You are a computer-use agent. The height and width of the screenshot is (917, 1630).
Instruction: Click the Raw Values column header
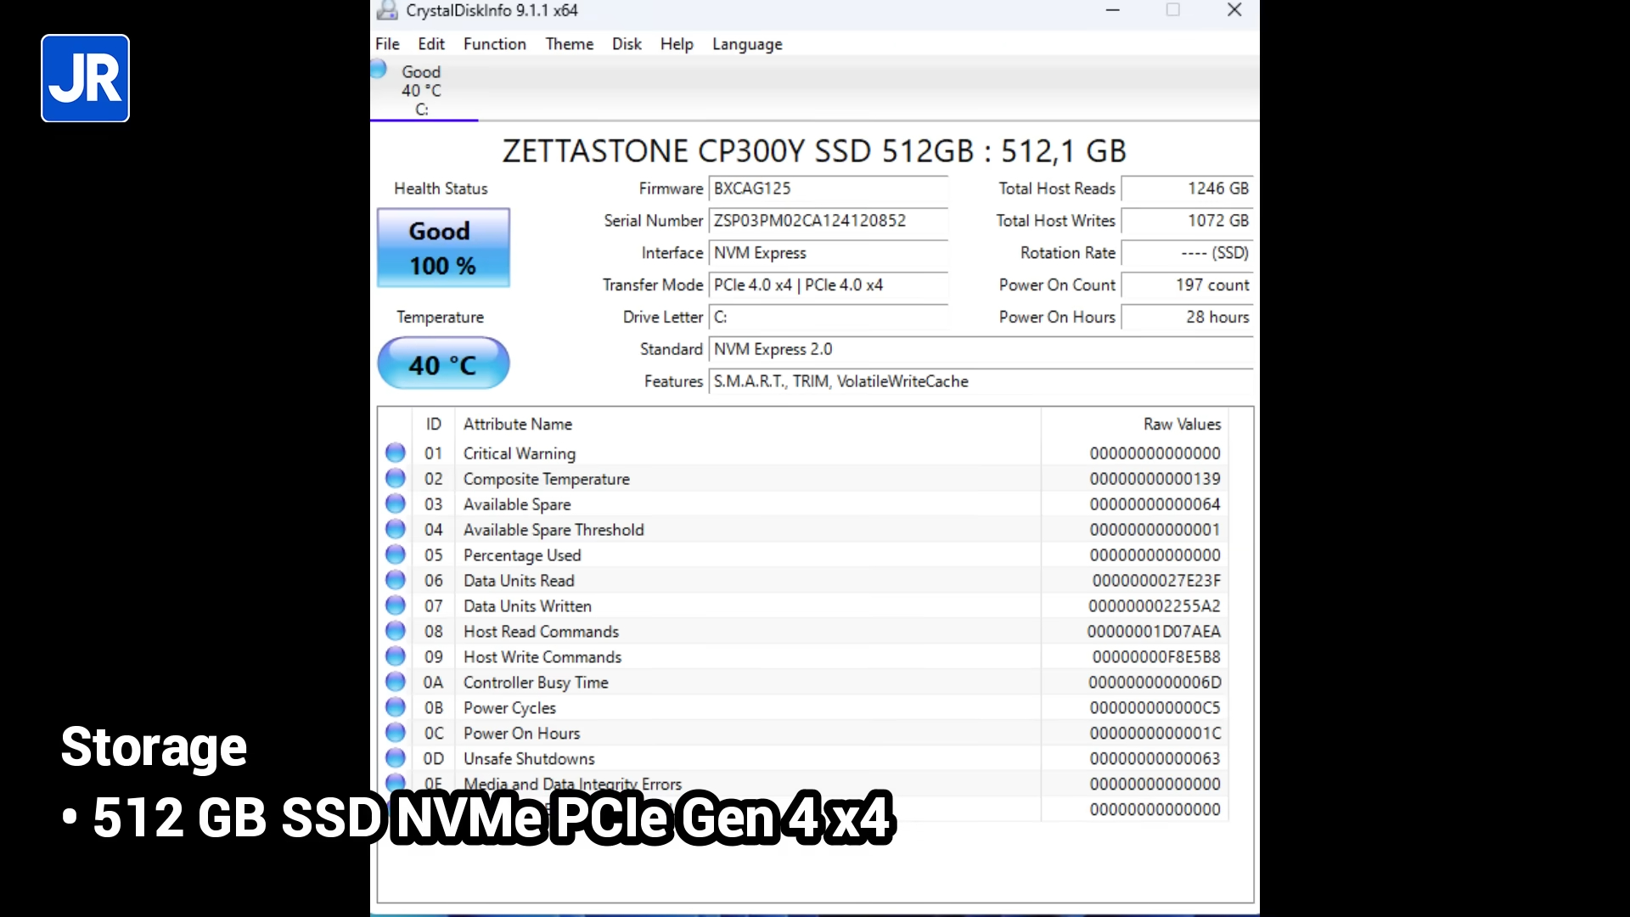pyautogui.click(x=1181, y=424)
